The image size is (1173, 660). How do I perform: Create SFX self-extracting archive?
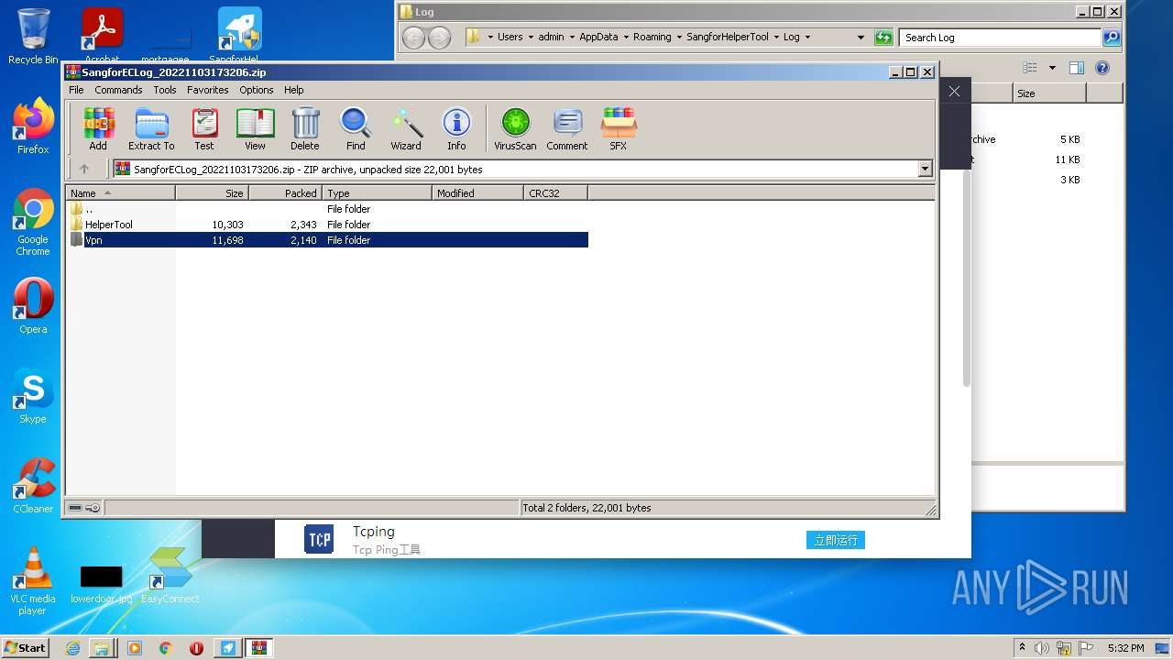tap(619, 129)
